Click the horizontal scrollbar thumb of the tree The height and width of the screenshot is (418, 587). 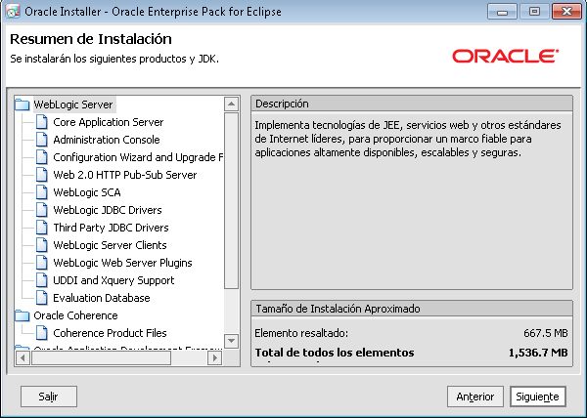[101, 357]
